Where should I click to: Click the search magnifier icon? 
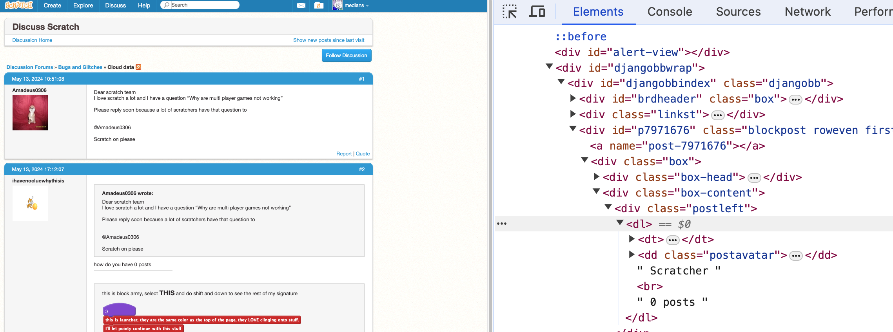[167, 5]
